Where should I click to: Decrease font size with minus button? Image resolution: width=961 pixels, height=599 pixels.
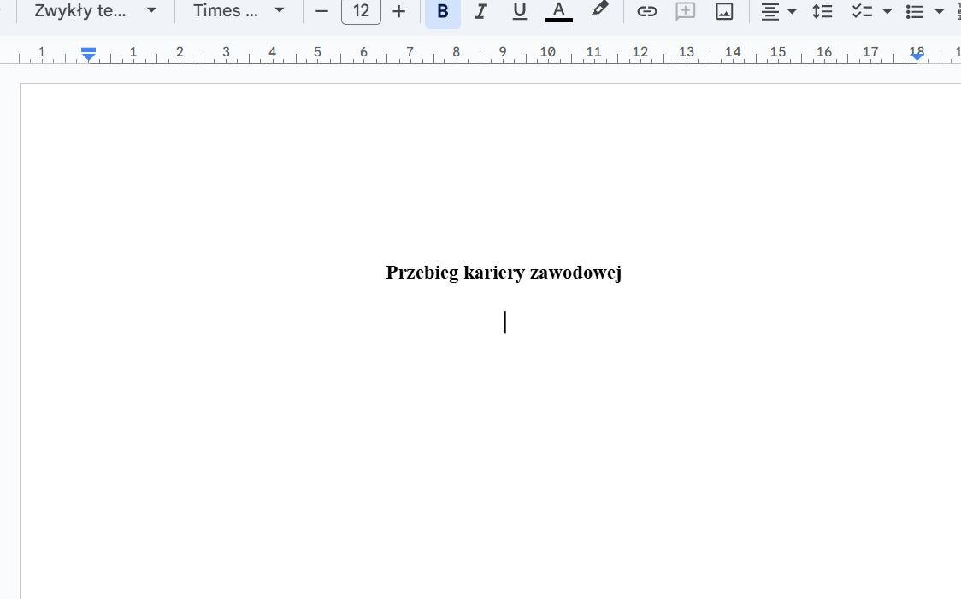(321, 12)
